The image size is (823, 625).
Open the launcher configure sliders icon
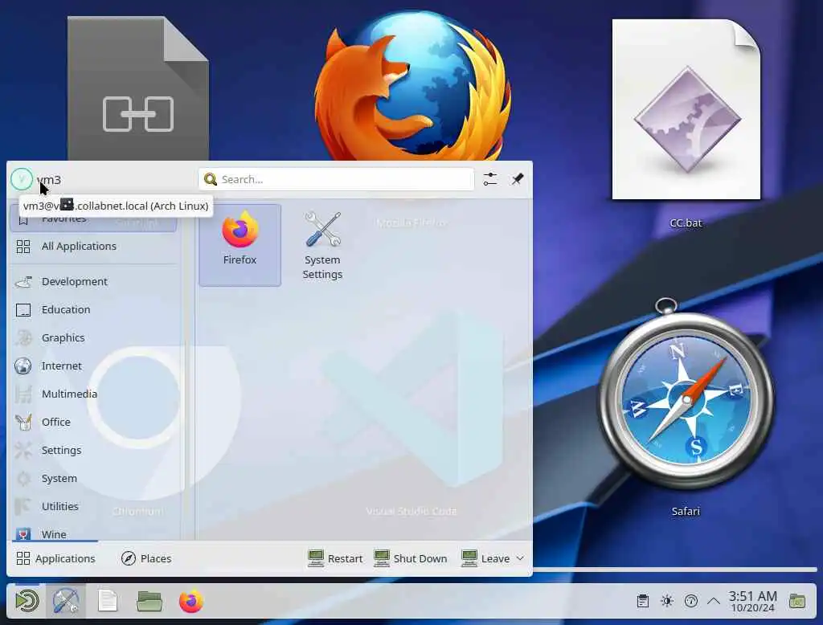(490, 179)
